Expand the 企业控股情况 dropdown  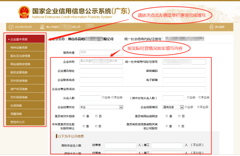click(182, 107)
